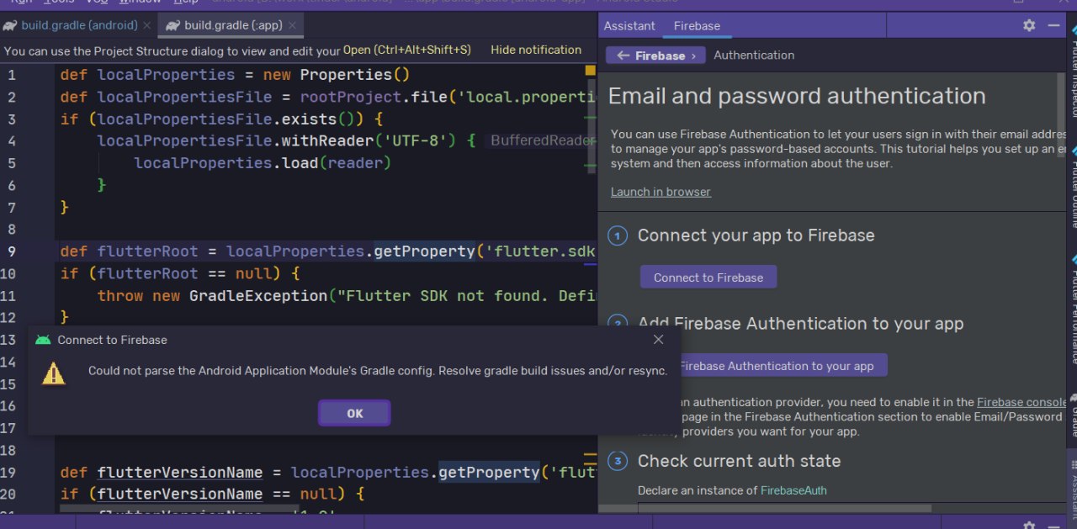Click 'if (flutterRoot == null) {' line
This screenshot has width=1077, height=529.
[x=180, y=273]
